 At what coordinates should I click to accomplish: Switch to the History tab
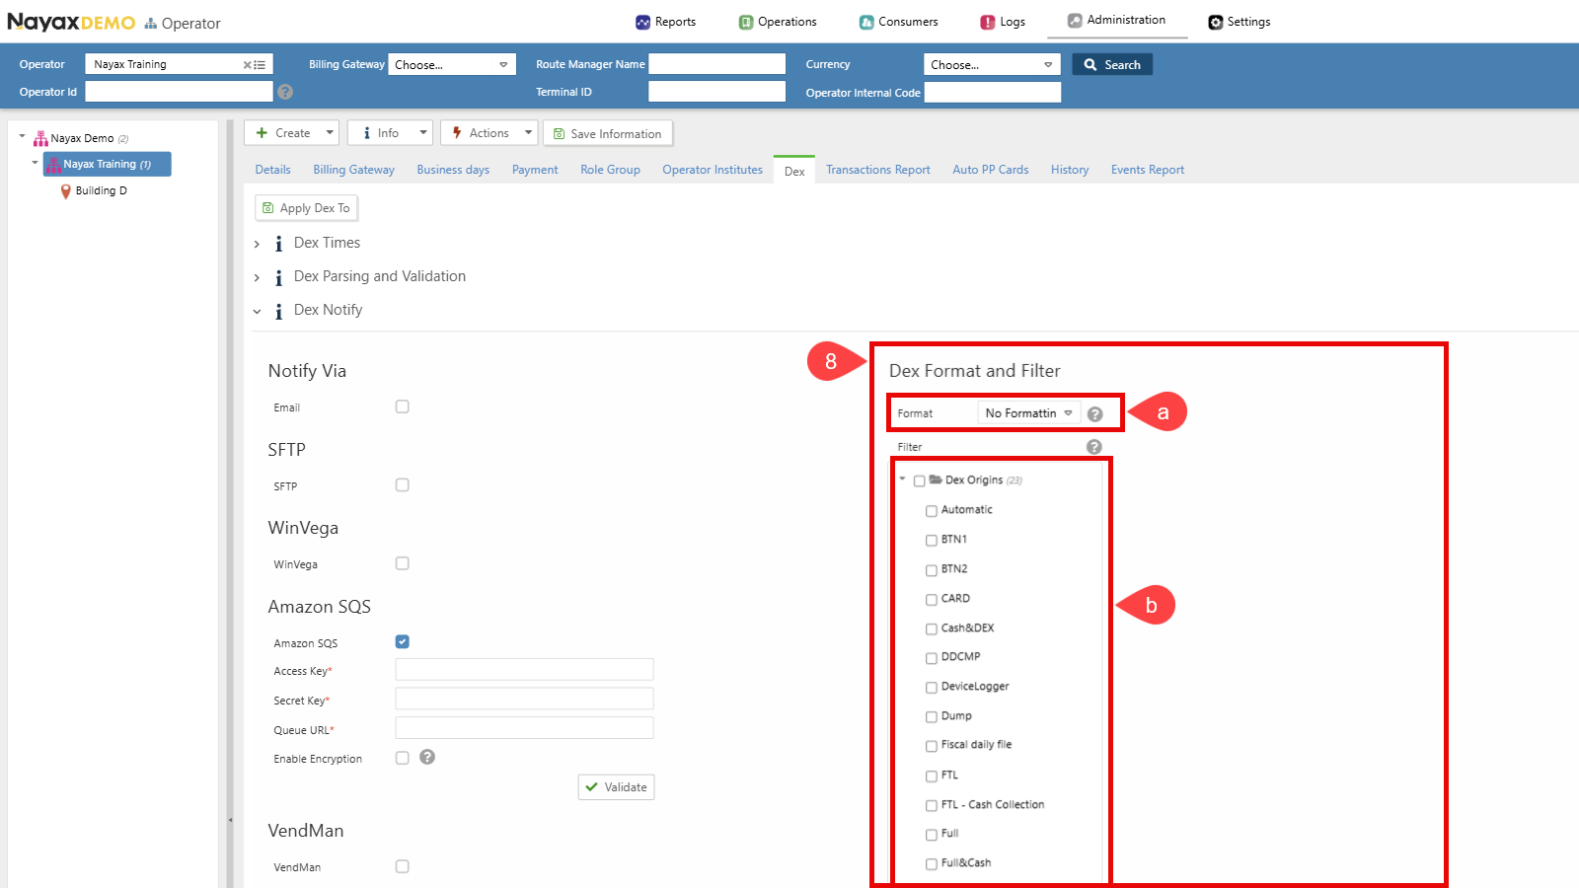pos(1069,170)
